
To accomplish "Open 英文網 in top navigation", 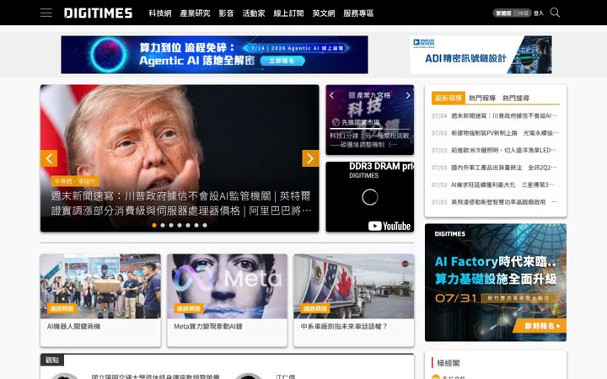I will (324, 13).
